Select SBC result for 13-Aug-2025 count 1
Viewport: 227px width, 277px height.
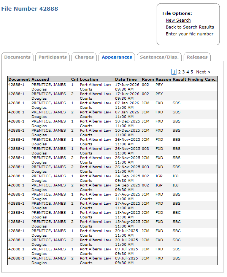pos(176,213)
